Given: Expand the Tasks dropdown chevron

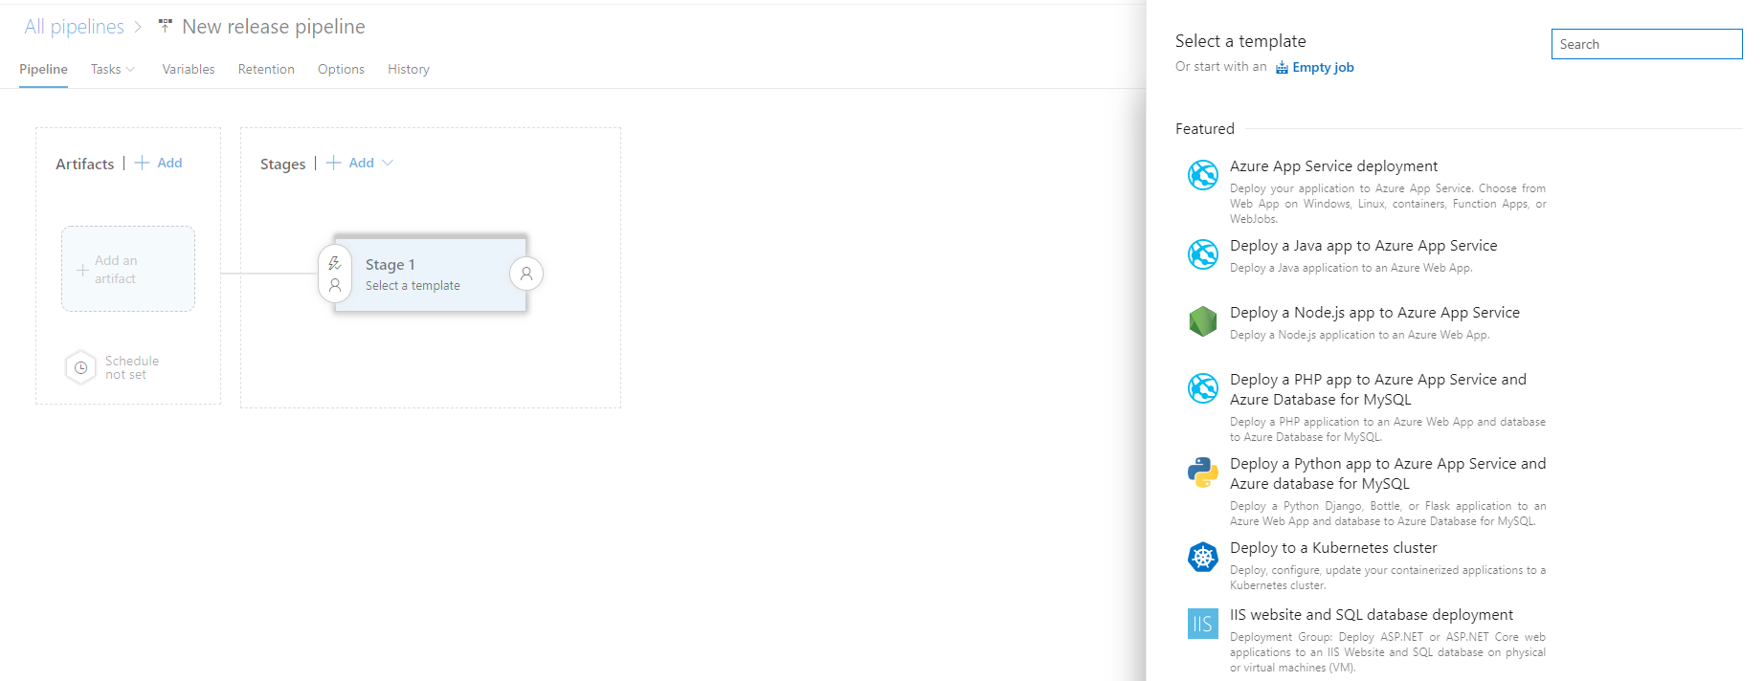Looking at the screenshot, I should coord(130,69).
